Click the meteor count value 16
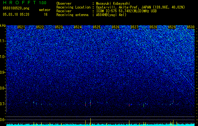This screenshot has width=198, height=126. pyautogui.click(x=46, y=14)
